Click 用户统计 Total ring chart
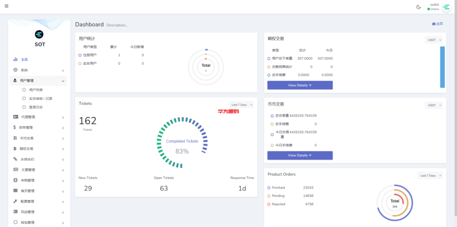The height and width of the screenshot is (227, 457). (206, 67)
